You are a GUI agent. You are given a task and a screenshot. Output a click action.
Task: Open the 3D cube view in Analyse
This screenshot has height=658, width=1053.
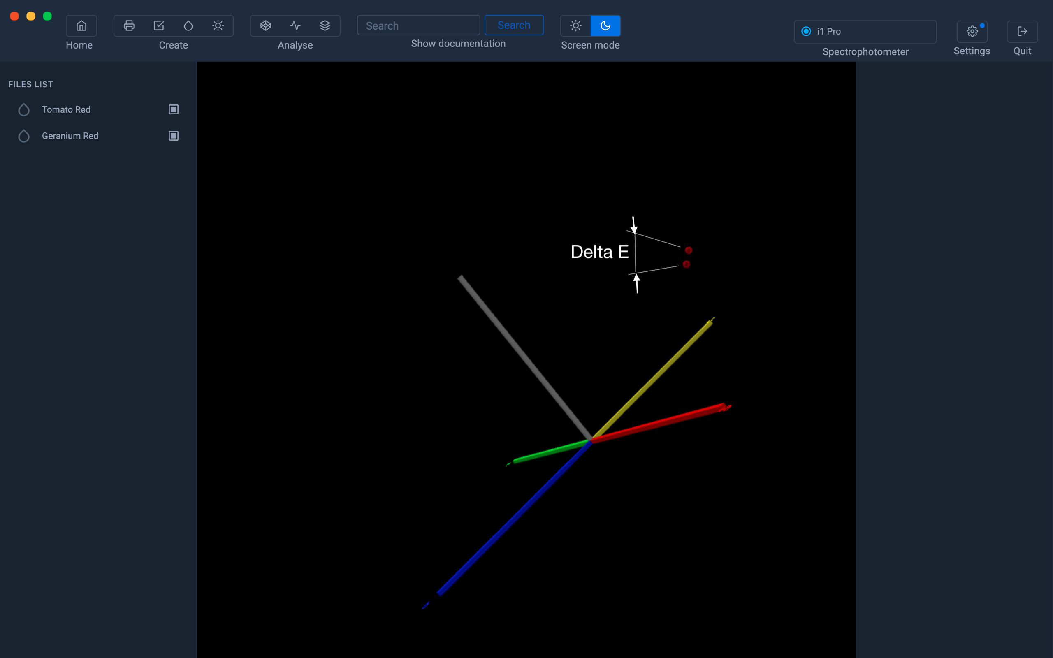(x=266, y=25)
